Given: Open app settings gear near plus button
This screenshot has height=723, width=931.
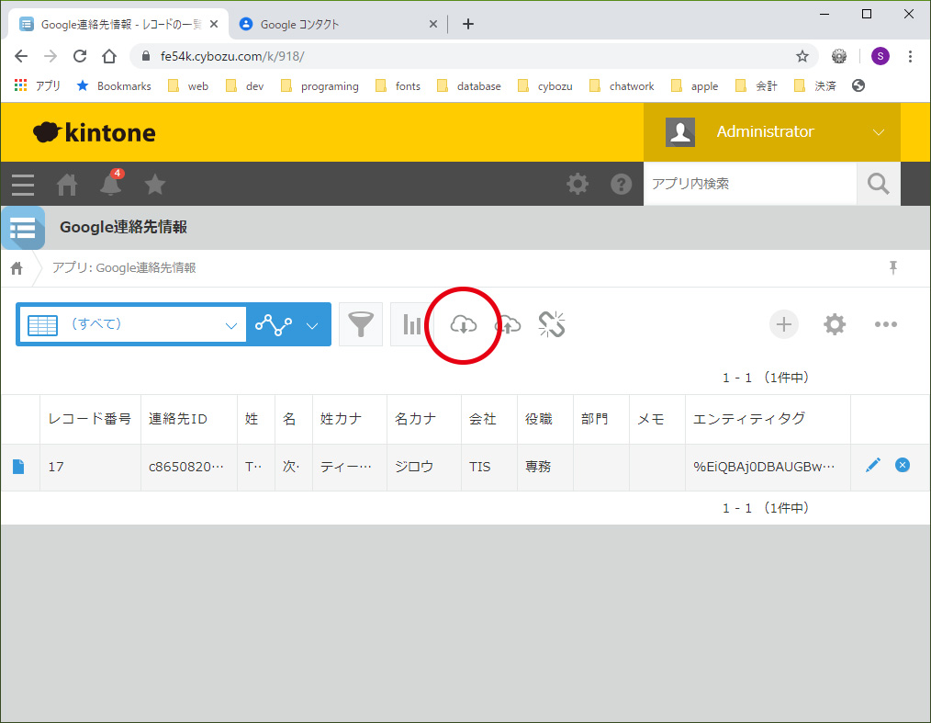Looking at the screenshot, I should [x=835, y=324].
